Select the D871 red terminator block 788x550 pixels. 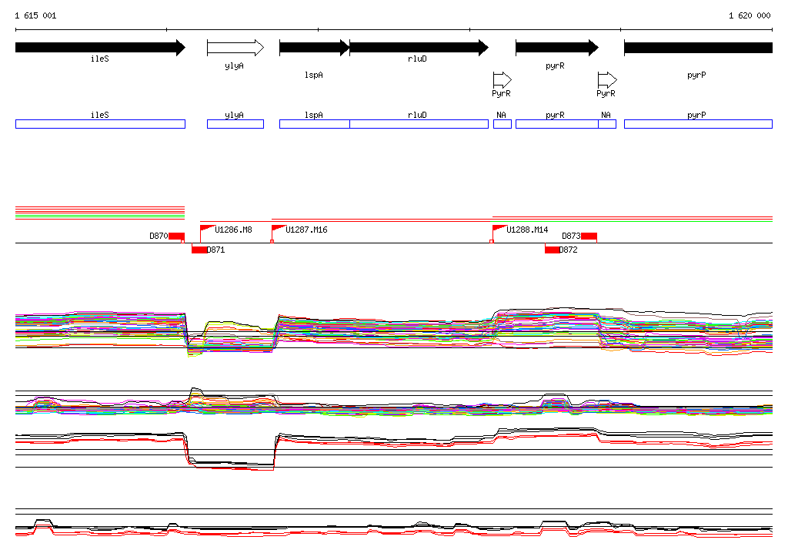(199, 250)
